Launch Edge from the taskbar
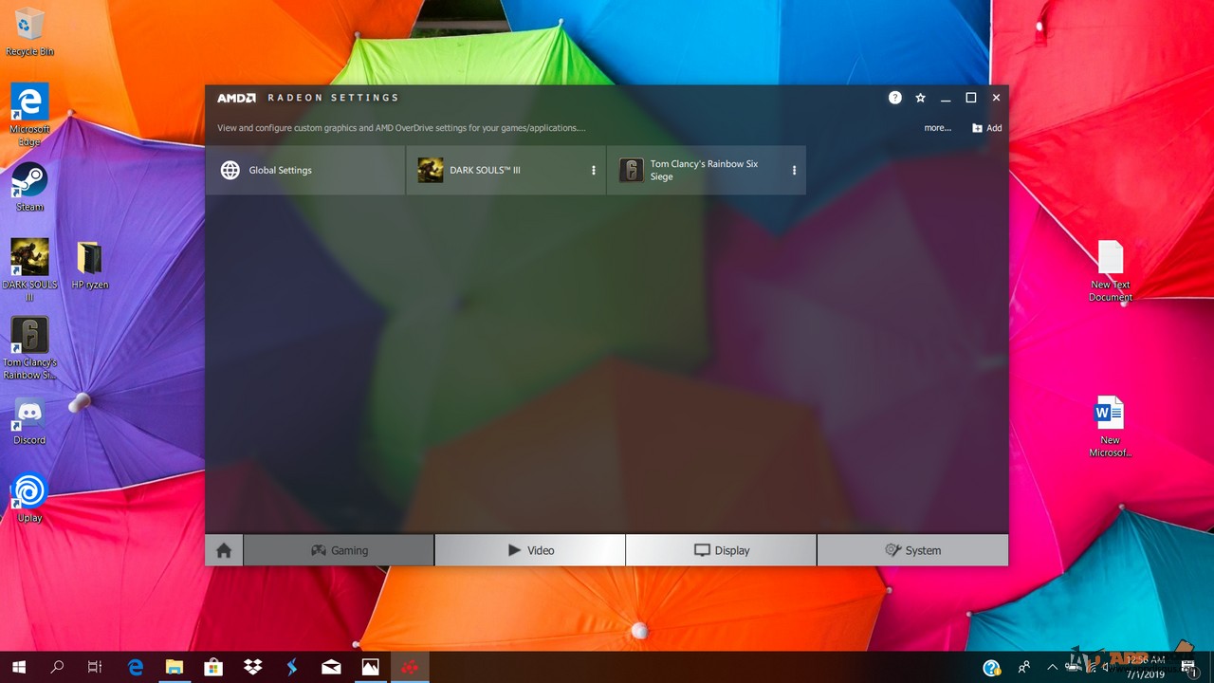 (136, 667)
